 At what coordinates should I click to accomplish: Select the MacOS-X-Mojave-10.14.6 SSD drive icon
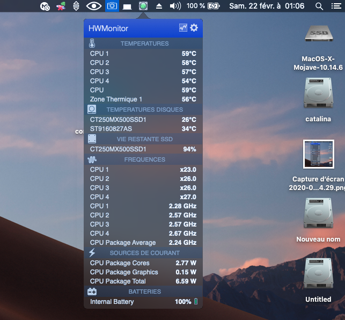(x=319, y=34)
